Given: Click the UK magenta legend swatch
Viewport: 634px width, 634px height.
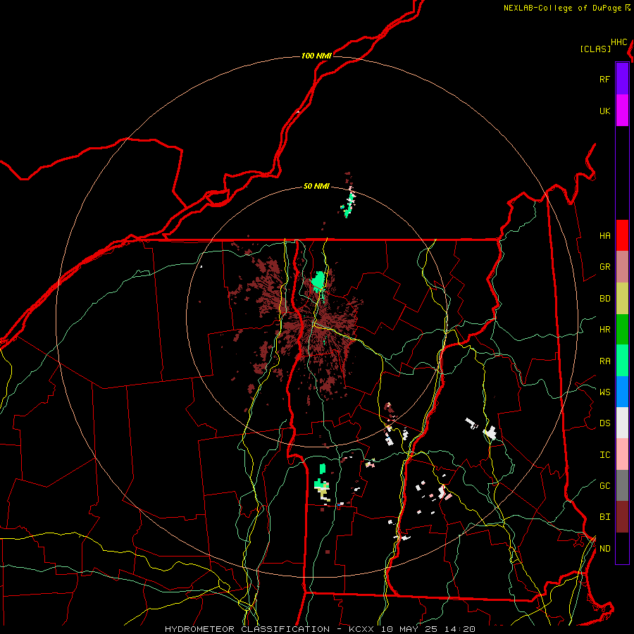Looking at the screenshot, I should coord(622,111).
